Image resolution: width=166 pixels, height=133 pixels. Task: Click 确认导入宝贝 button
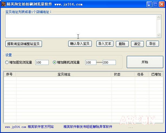pyautogui.click(x=80, y=44)
